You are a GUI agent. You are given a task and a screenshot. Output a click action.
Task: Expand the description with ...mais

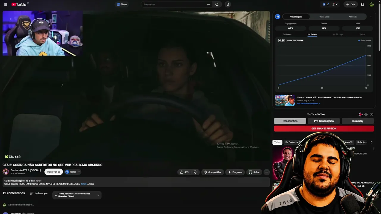pos(90,184)
